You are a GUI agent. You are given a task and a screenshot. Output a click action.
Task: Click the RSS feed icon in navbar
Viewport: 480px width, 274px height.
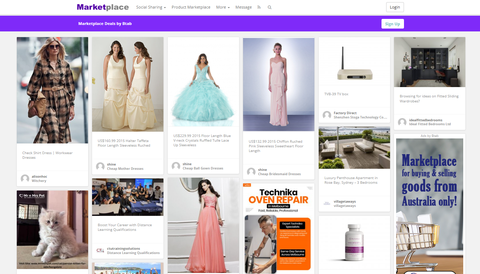point(259,7)
